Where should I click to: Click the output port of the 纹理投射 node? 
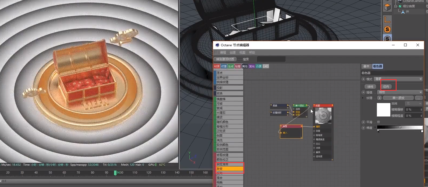(x=288, y=112)
